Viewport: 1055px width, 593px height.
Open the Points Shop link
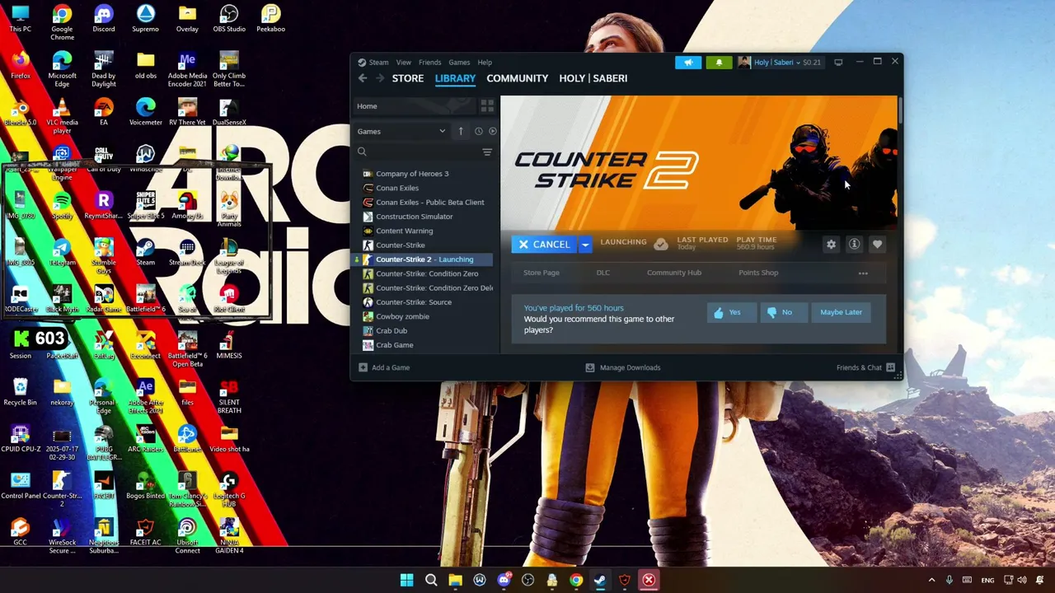(x=758, y=273)
